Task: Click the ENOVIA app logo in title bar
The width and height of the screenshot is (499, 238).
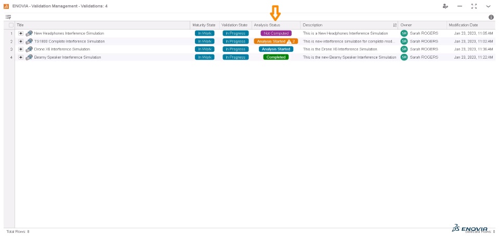Action: pos(6,6)
